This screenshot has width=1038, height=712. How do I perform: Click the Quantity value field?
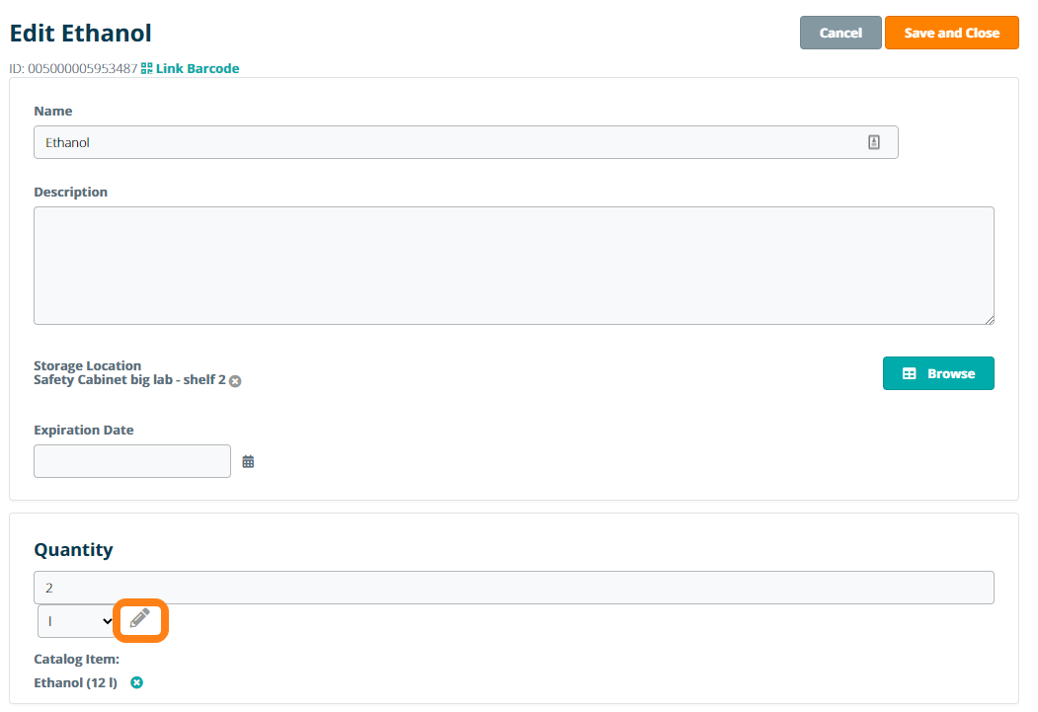point(514,588)
